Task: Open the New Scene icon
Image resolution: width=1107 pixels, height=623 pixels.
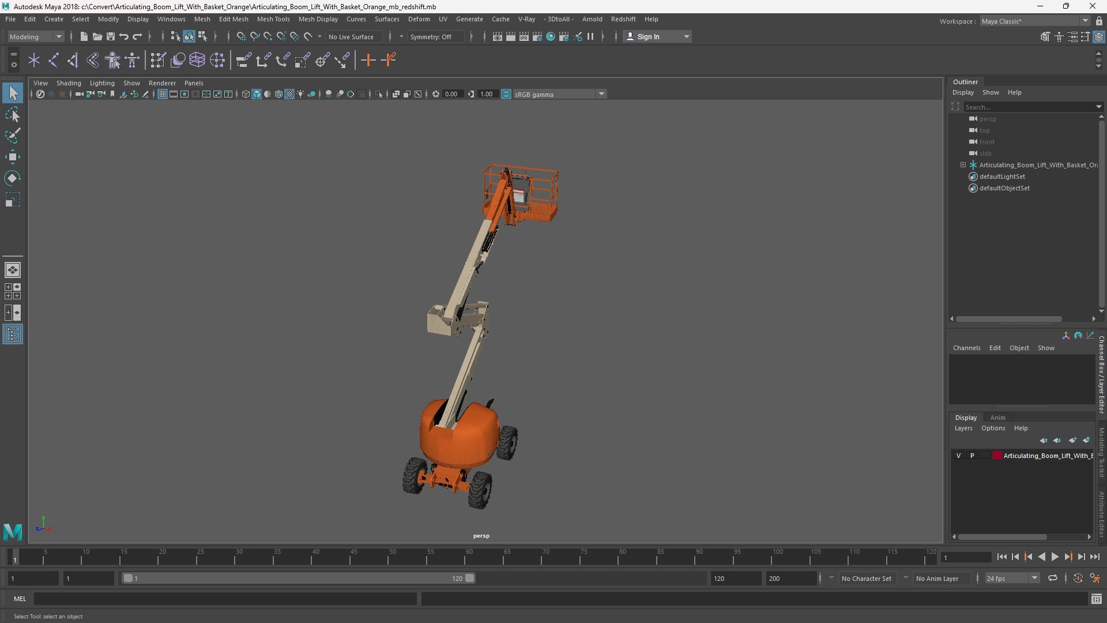Action: [84, 36]
